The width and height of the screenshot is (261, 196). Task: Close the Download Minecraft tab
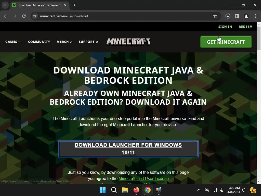click(x=65, y=5)
